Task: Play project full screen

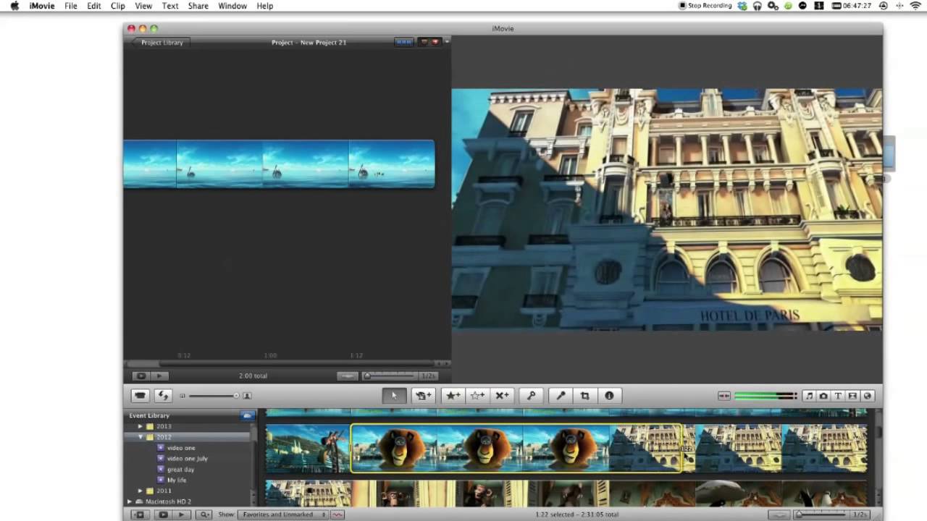Action: (141, 376)
